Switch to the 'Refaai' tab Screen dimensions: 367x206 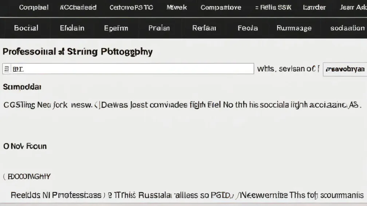coord(204,28)
